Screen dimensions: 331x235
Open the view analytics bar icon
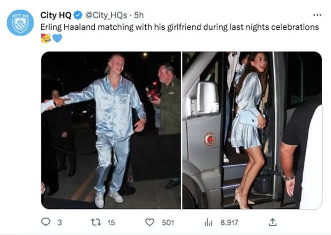208,223
